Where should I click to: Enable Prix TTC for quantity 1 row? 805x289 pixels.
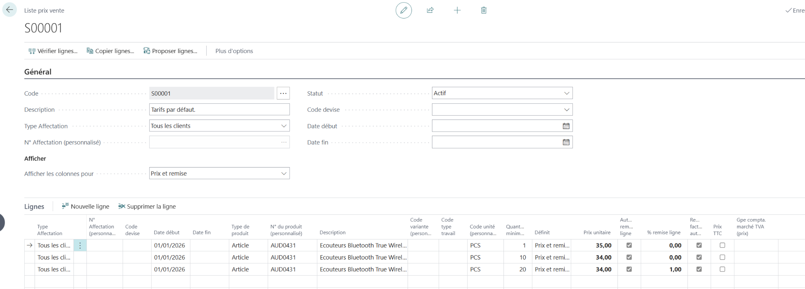point(722,245)
